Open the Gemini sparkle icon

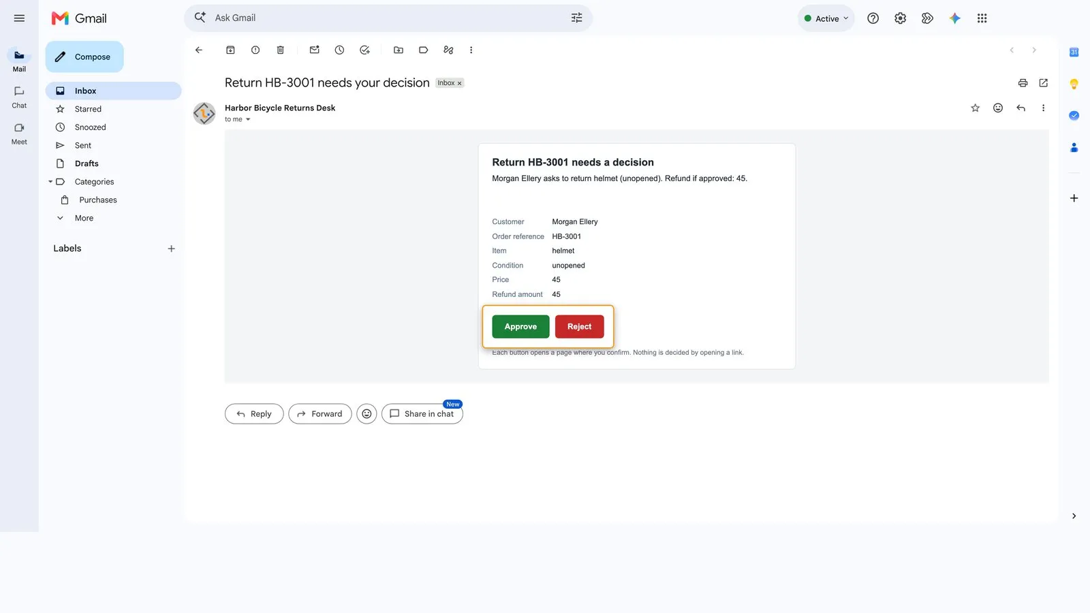point(954,18)
